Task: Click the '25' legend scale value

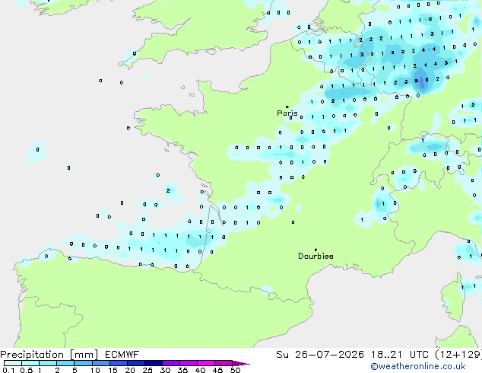Action: coord(147,370)
